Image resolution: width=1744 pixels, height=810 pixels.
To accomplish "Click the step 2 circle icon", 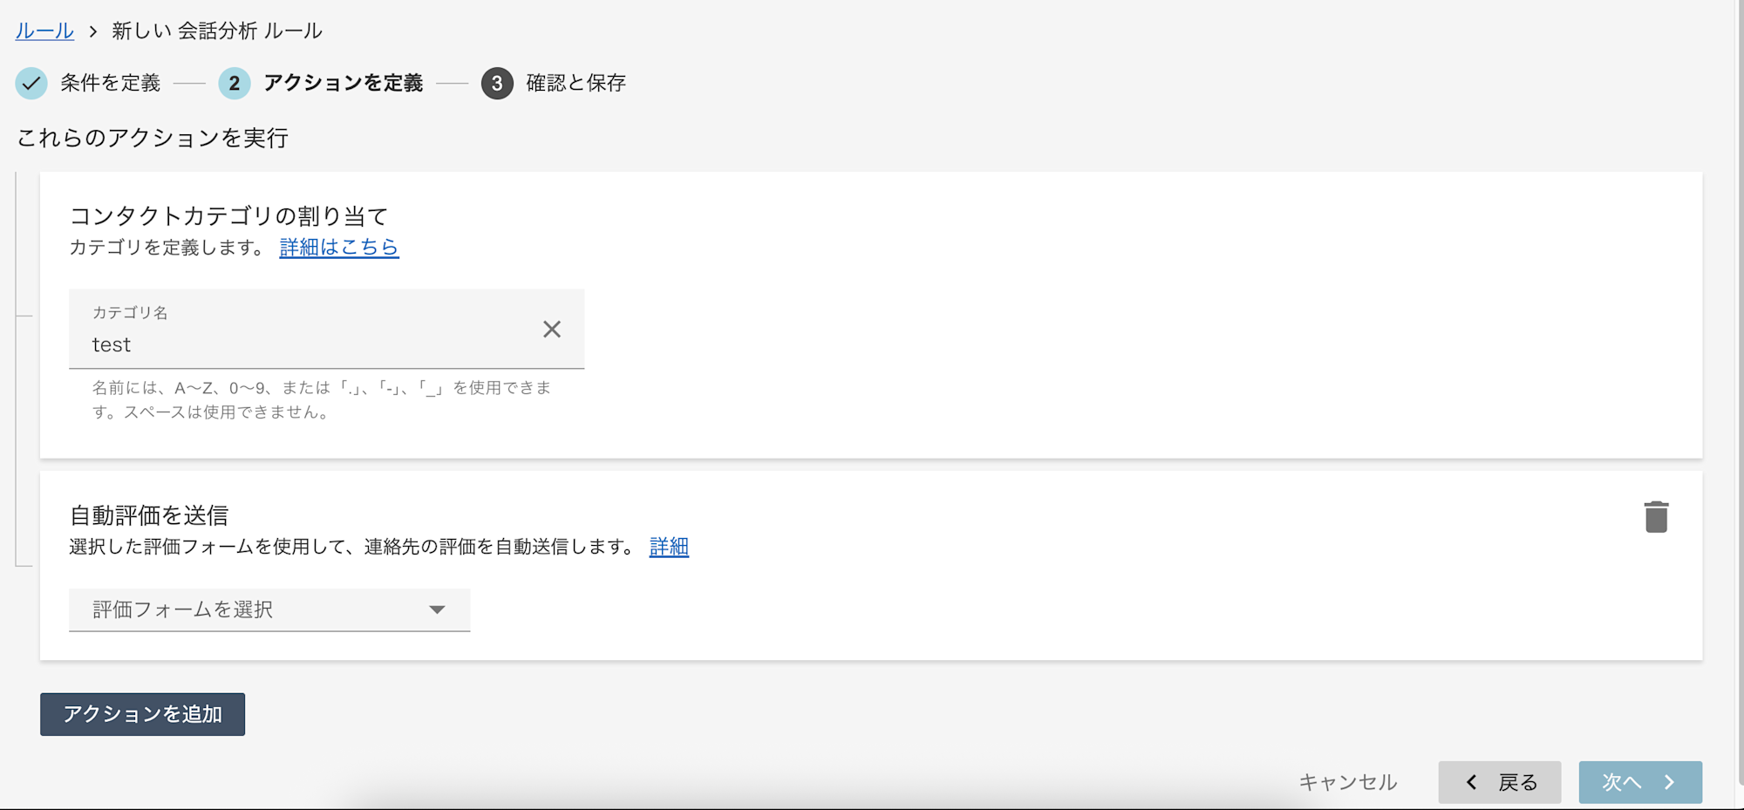I will click(234, 84).
